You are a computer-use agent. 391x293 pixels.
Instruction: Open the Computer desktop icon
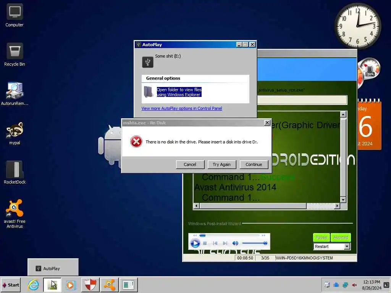point(15,15)
